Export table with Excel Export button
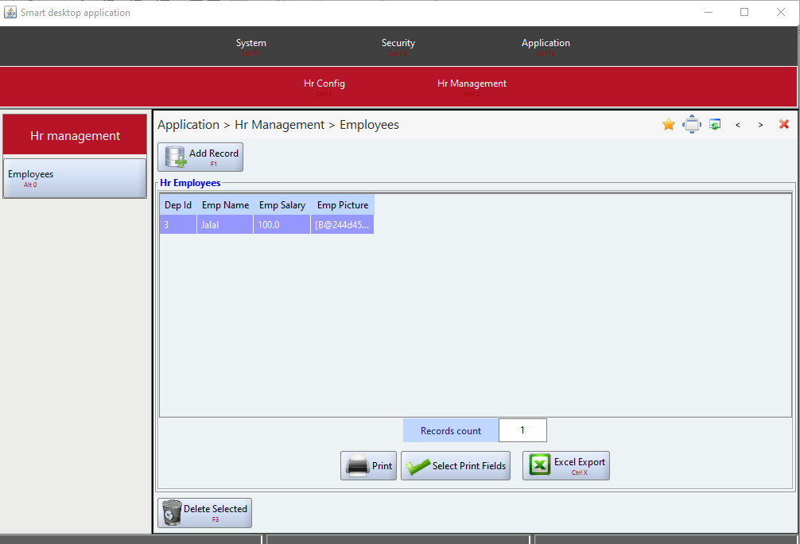Image resolution: width=800 pixels, height=544 pixels. coord(566,466)
